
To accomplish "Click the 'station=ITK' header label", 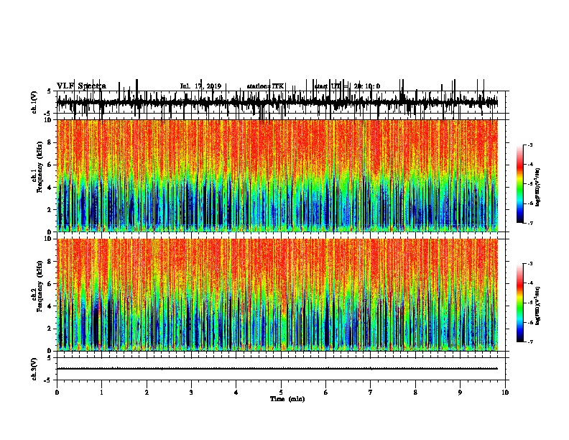I will click(x=265, y=86).
